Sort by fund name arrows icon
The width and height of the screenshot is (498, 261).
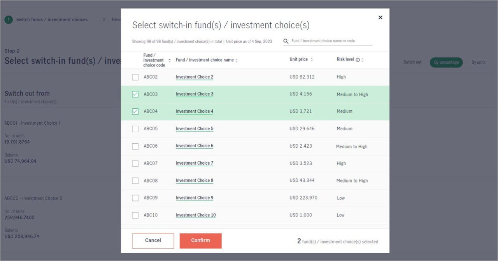[x=237, y=61]
